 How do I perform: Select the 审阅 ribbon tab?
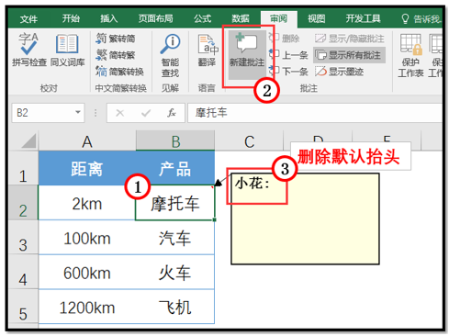[278, 19]
